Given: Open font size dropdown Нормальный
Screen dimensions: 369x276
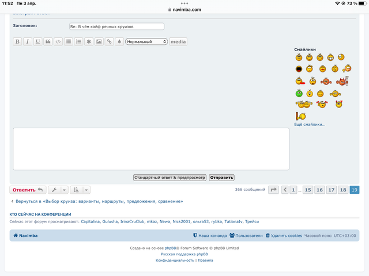Looking at the screenshot, I should click(146, 42).
